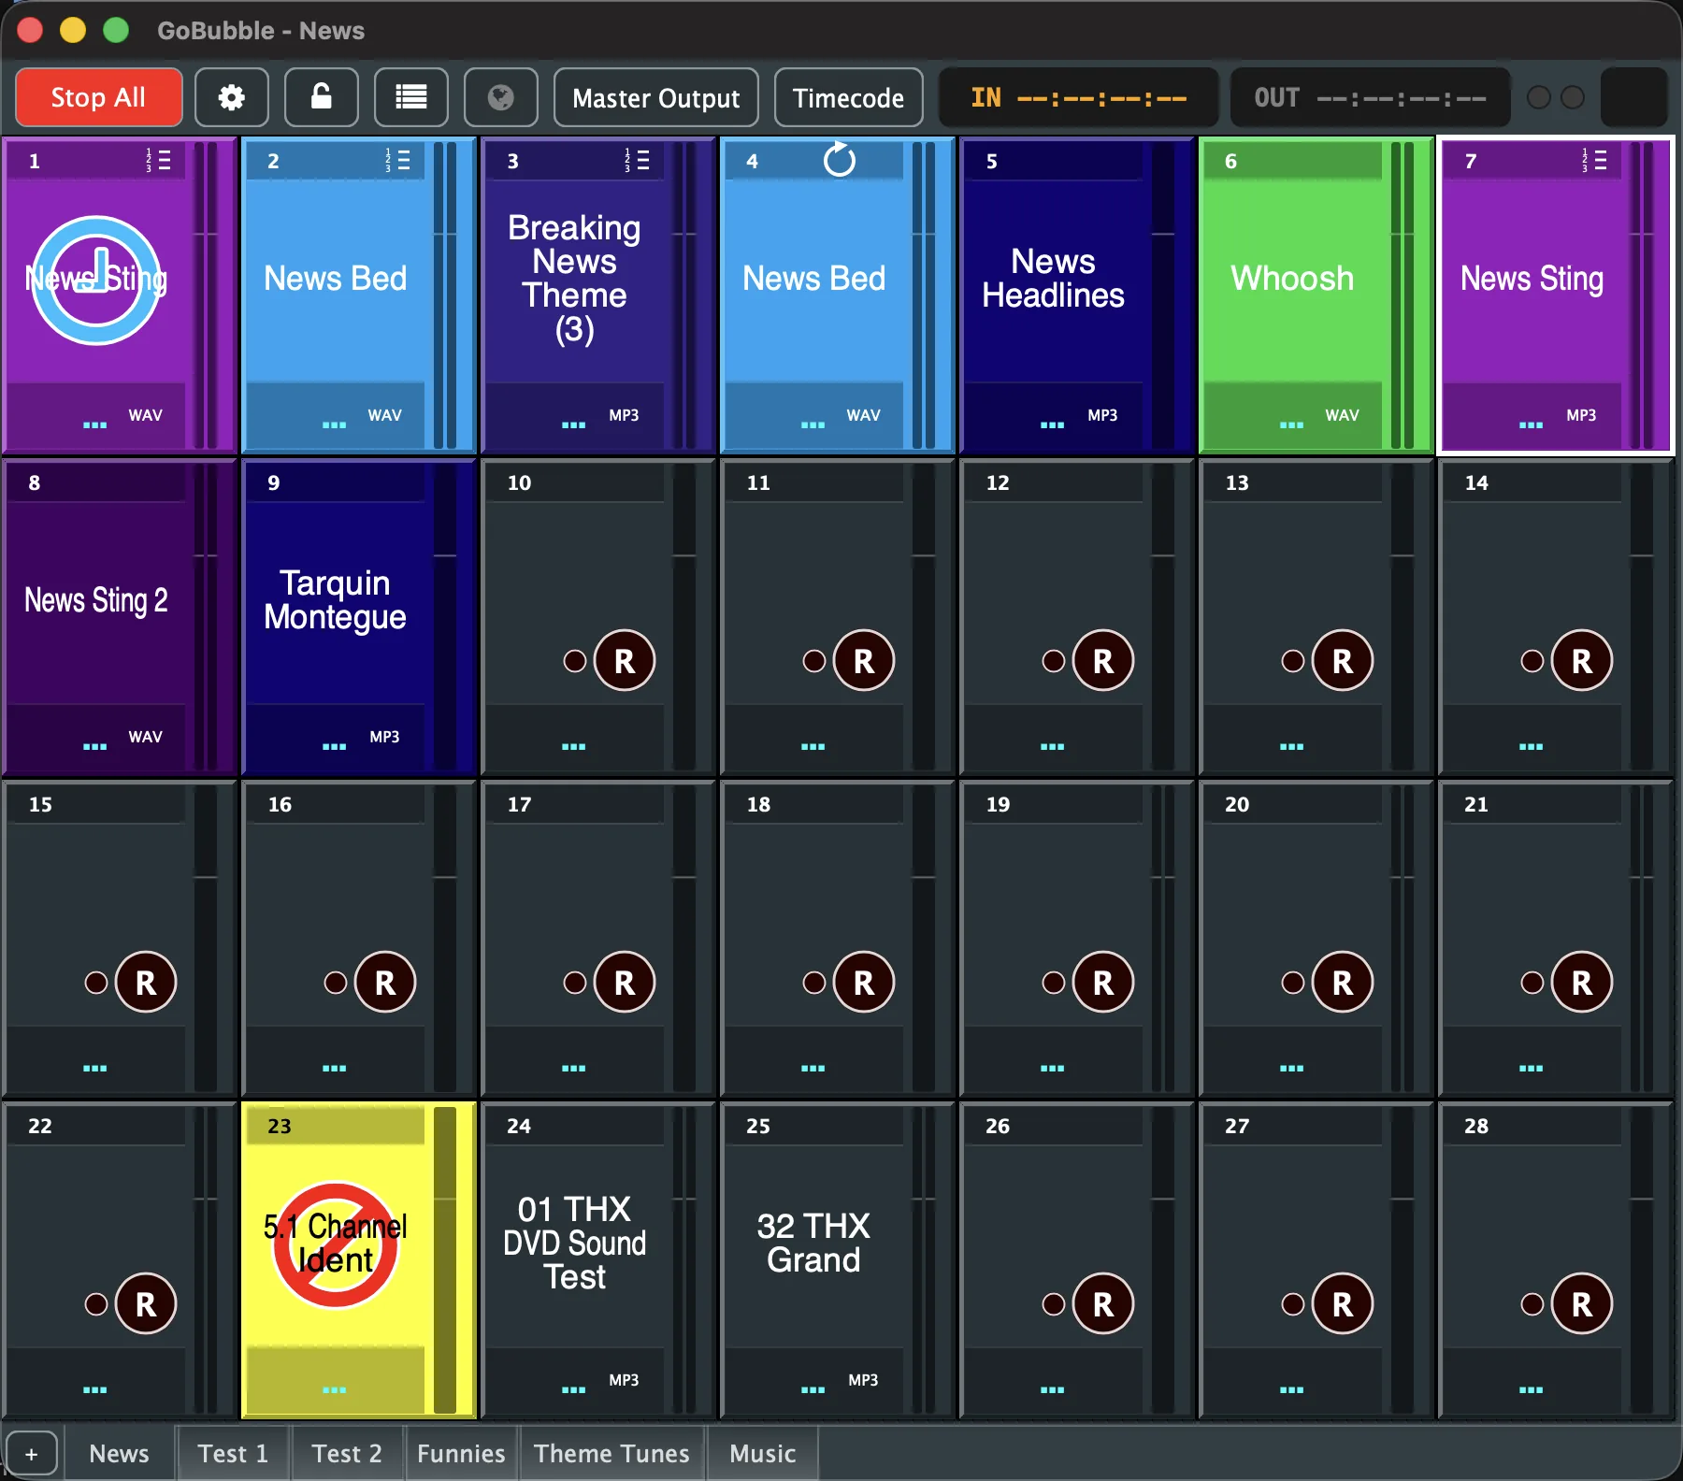This screenshot has height=1481, width=1683.
Task: Click playlist order icon on pad 1
Action: click(x=158, y=161)
